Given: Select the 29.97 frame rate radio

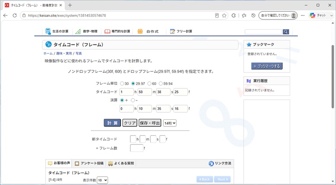Looking at the screenshot, I should tap(133, 84).
